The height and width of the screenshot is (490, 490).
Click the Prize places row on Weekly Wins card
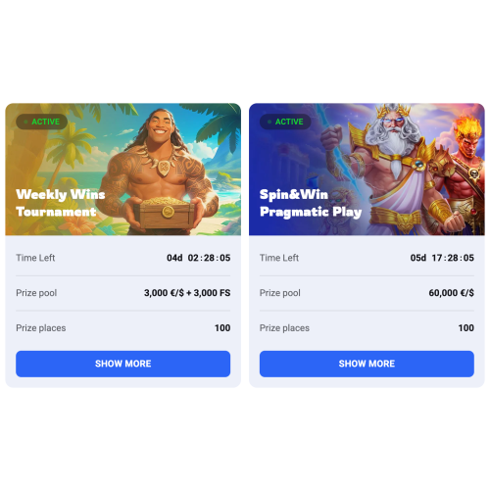coord(122,327)
